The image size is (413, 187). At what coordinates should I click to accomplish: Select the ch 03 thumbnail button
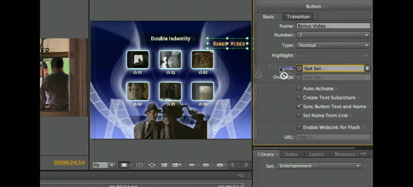[x=202, y=60]
